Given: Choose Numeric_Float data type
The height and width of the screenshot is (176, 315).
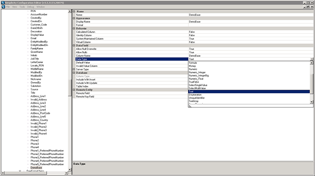Looking at the screenshot, I should [249, 79].
